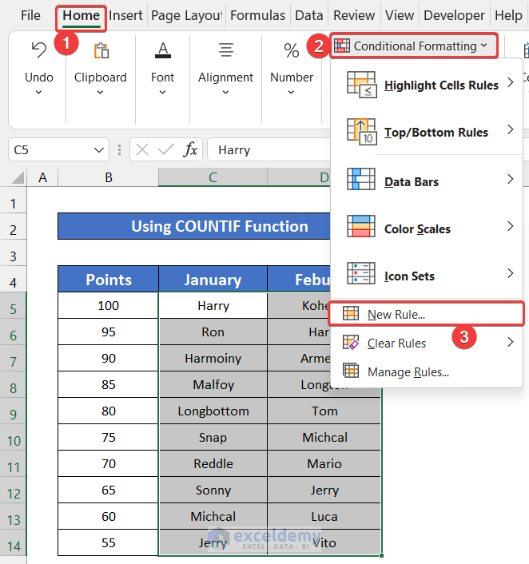Choose New Rule... menu entry
Viewport: 529px width, 564px height.
(427, 314)
